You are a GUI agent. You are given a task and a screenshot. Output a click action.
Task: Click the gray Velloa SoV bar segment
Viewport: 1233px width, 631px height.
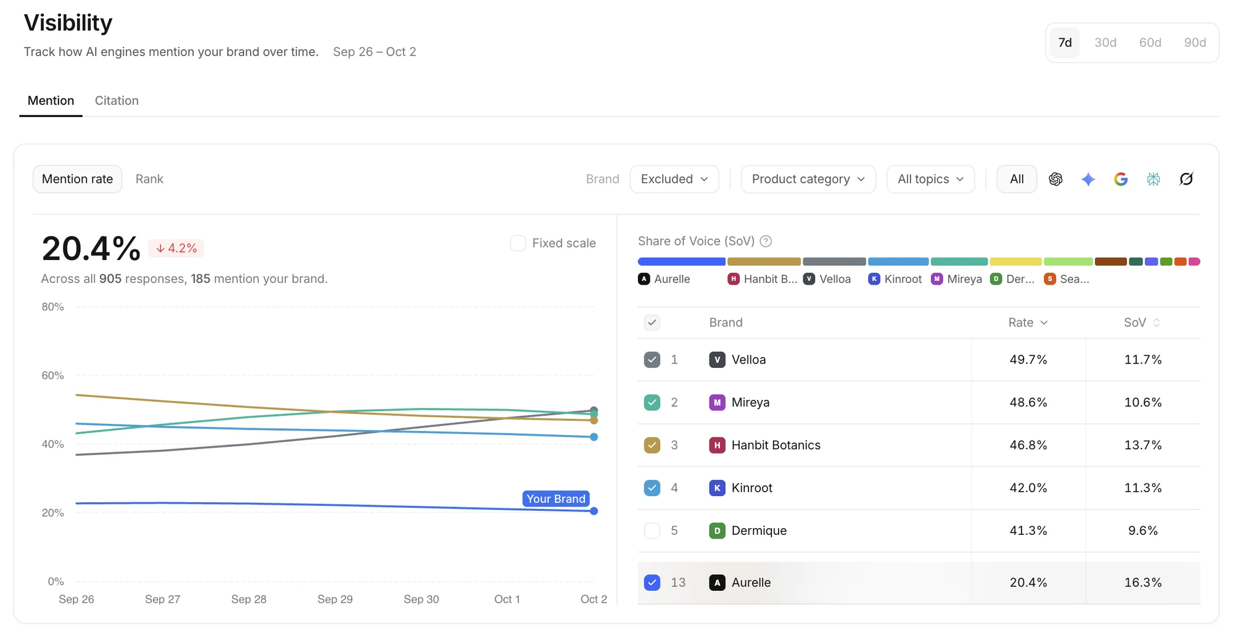coord(834,261)
